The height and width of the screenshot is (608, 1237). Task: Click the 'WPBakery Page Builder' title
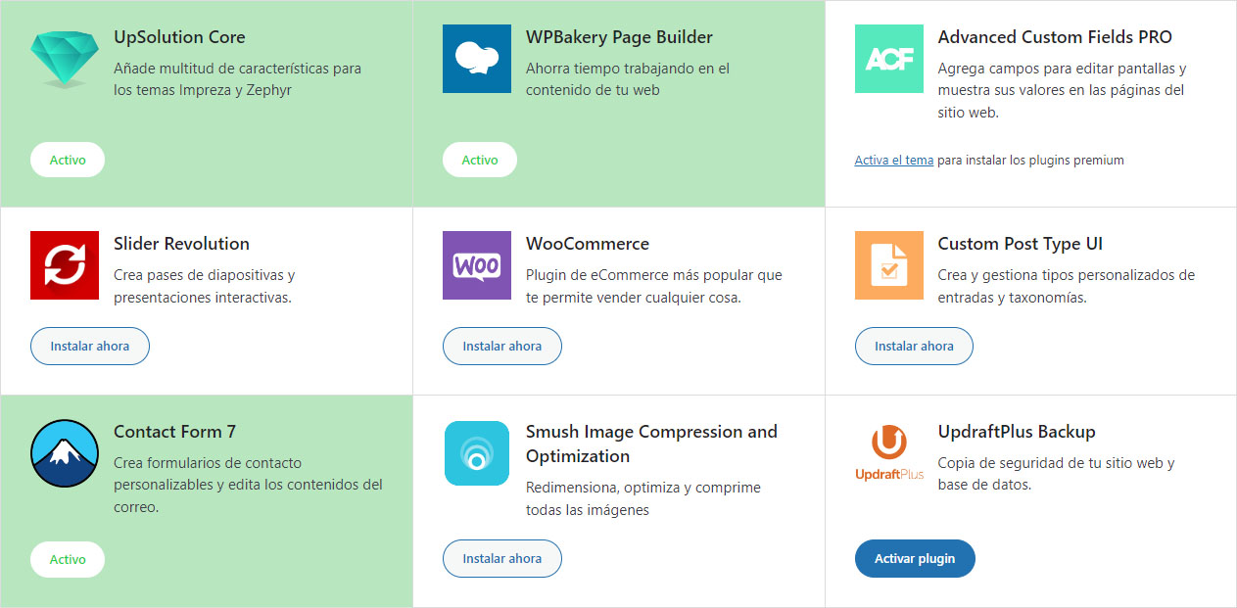click(619, 37)
